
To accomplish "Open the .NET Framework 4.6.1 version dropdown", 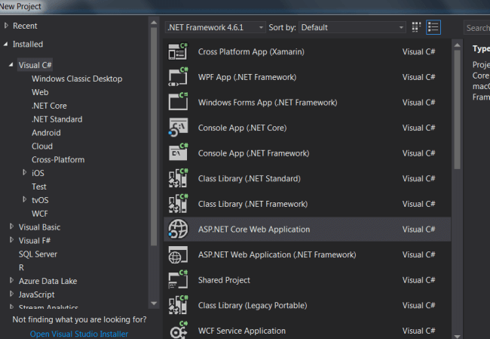I will click(215, 27).
